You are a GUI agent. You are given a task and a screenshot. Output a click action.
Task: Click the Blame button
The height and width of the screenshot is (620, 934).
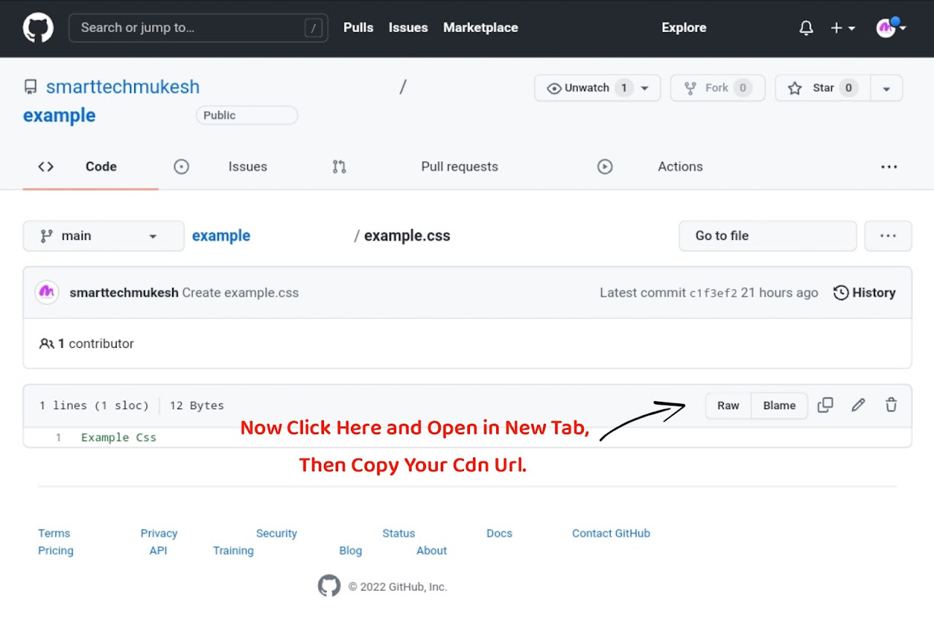click(x=779, y=406)
